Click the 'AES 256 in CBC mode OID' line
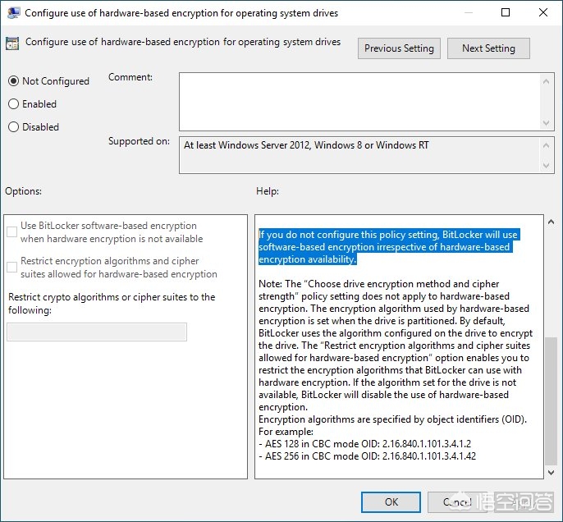The image size is (563, 522). [x=368, y=456]
